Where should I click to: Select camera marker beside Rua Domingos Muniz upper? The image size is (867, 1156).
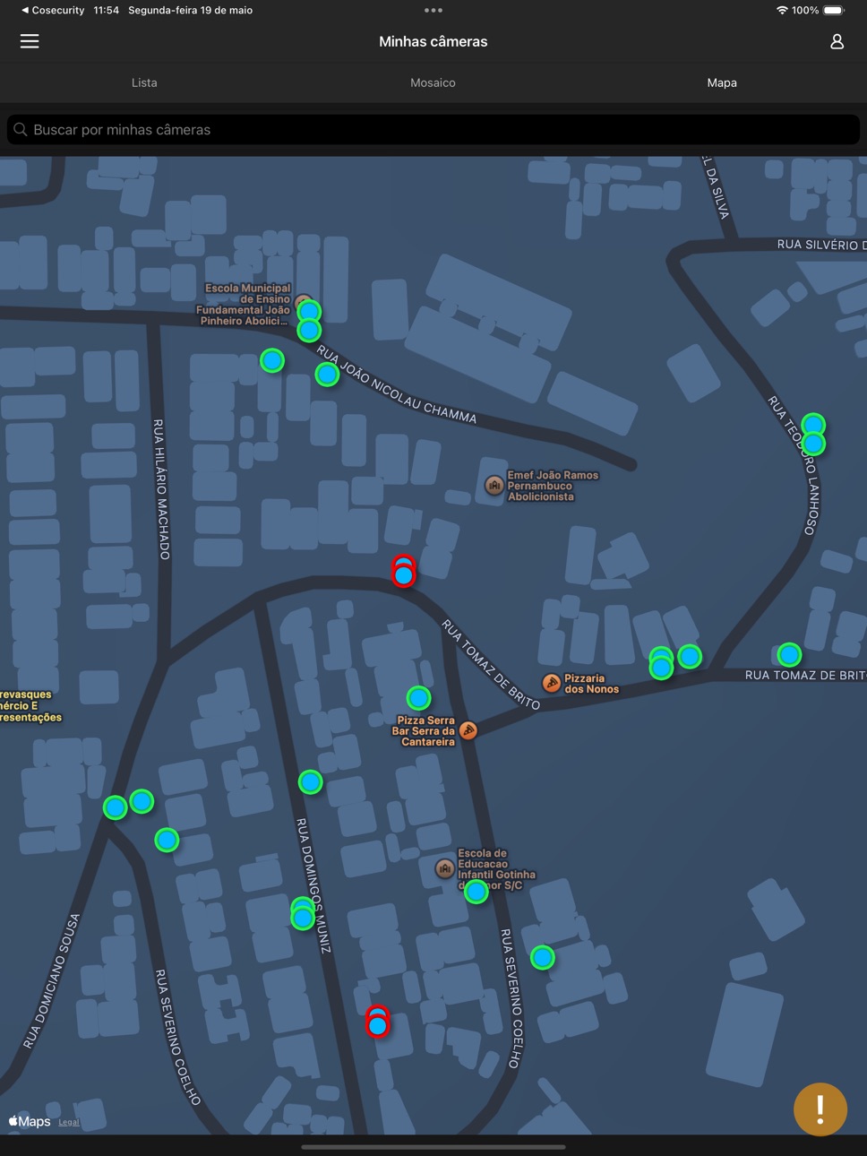click(x=310, y=782)
